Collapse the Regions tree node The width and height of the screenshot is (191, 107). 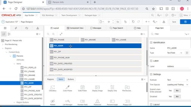coord(3,48)
